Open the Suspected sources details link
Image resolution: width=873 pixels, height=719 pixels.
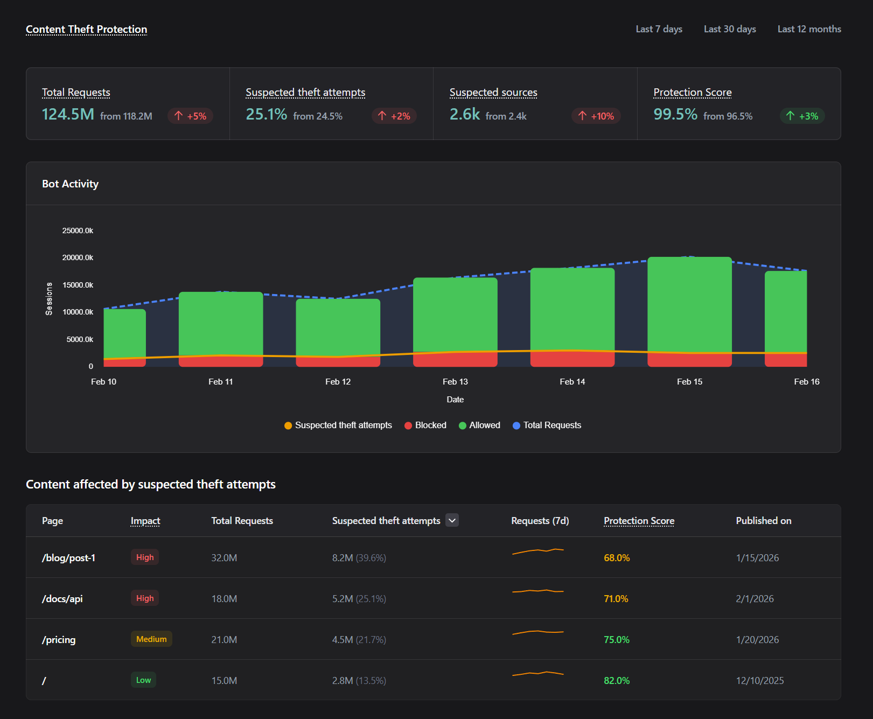pos(493,92)
